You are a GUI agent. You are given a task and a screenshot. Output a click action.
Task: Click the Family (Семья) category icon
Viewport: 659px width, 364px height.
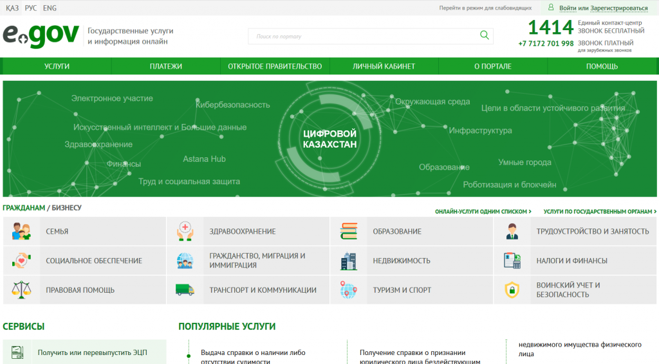click(x=21, y=231)
